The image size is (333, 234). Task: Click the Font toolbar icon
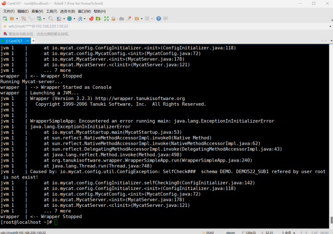[x=80, y=18]
